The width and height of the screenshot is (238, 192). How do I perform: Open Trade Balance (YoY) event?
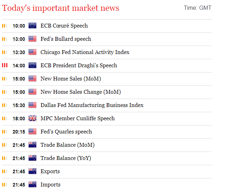[66, 158]
